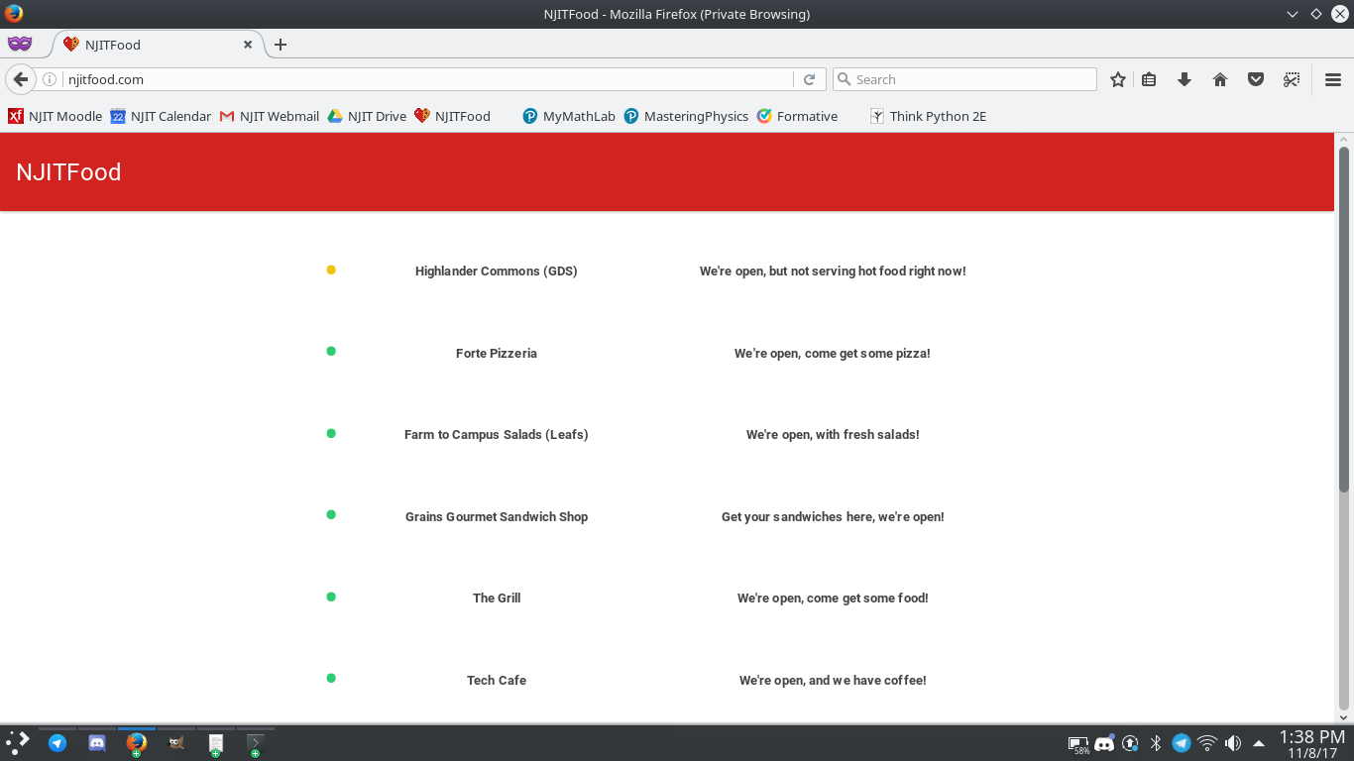The image size is (1354, 761).
Task: Click the scrollbar down arrow
Action: [x=1344, y=716]
